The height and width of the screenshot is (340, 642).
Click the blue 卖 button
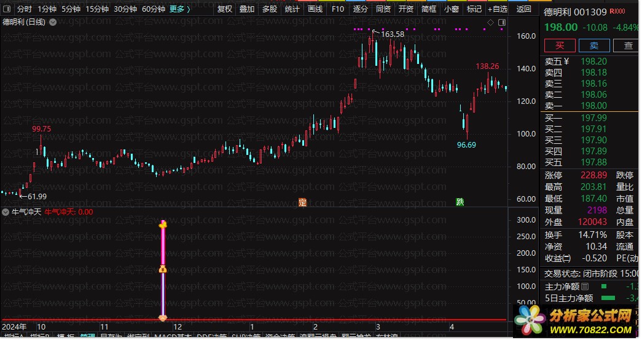click(x=594, y=45)
